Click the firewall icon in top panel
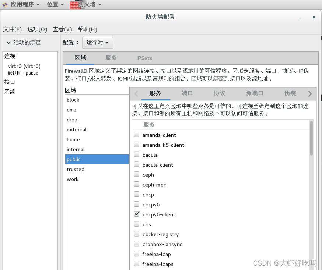 (75, 5)
